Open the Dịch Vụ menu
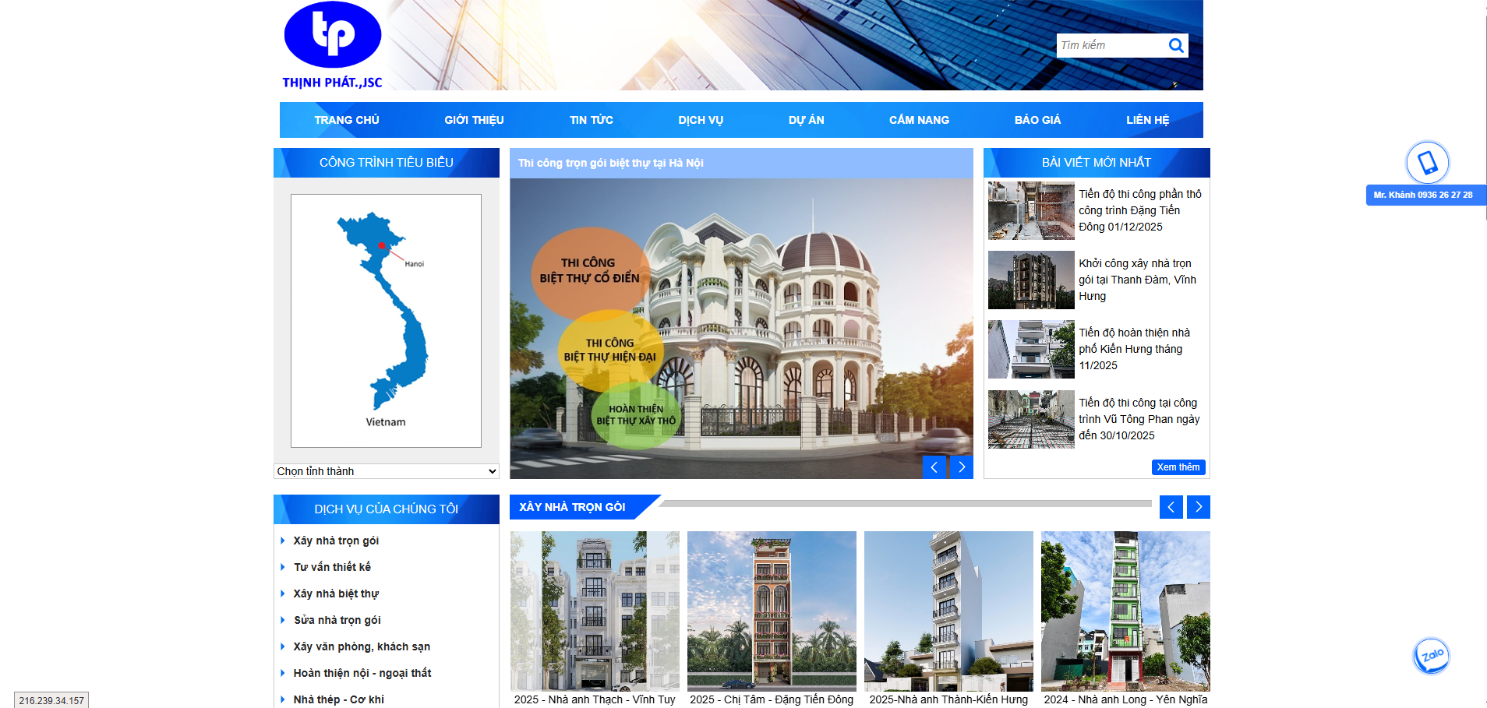This screenshot has height=708, width=1487. coord(701,120)
